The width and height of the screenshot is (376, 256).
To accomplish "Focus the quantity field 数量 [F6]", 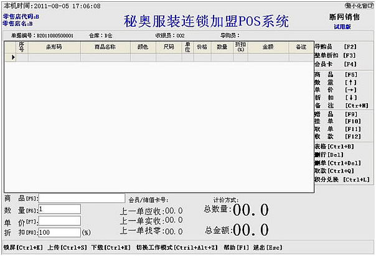I will point(59,209).
